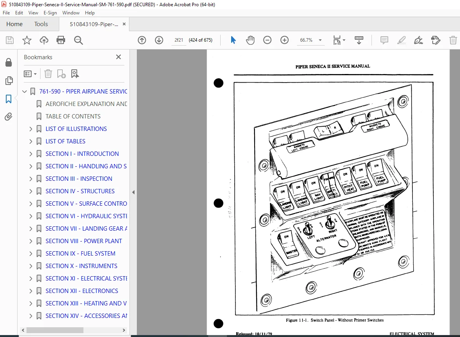Select the 510843109-Piper document tab
Screen dimensions: 460x337
94,24
